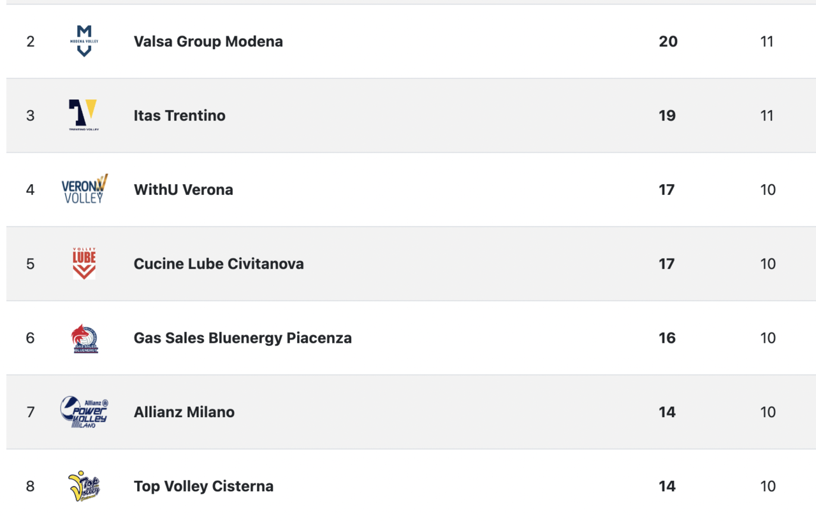Click the Top Volley Cisterna logo
Image resolution: width=816 pixels, height=521 pixels.
pyautogui.click(x=84, y=486)
